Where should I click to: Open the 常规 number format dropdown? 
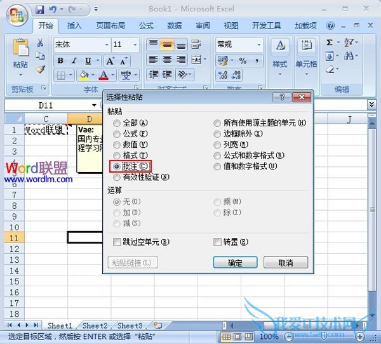(x=259, y=44)
